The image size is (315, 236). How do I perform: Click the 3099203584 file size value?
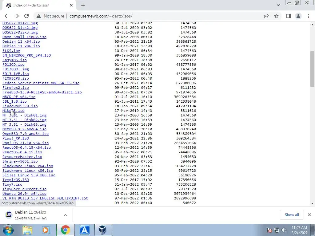(x=185, y=97)
